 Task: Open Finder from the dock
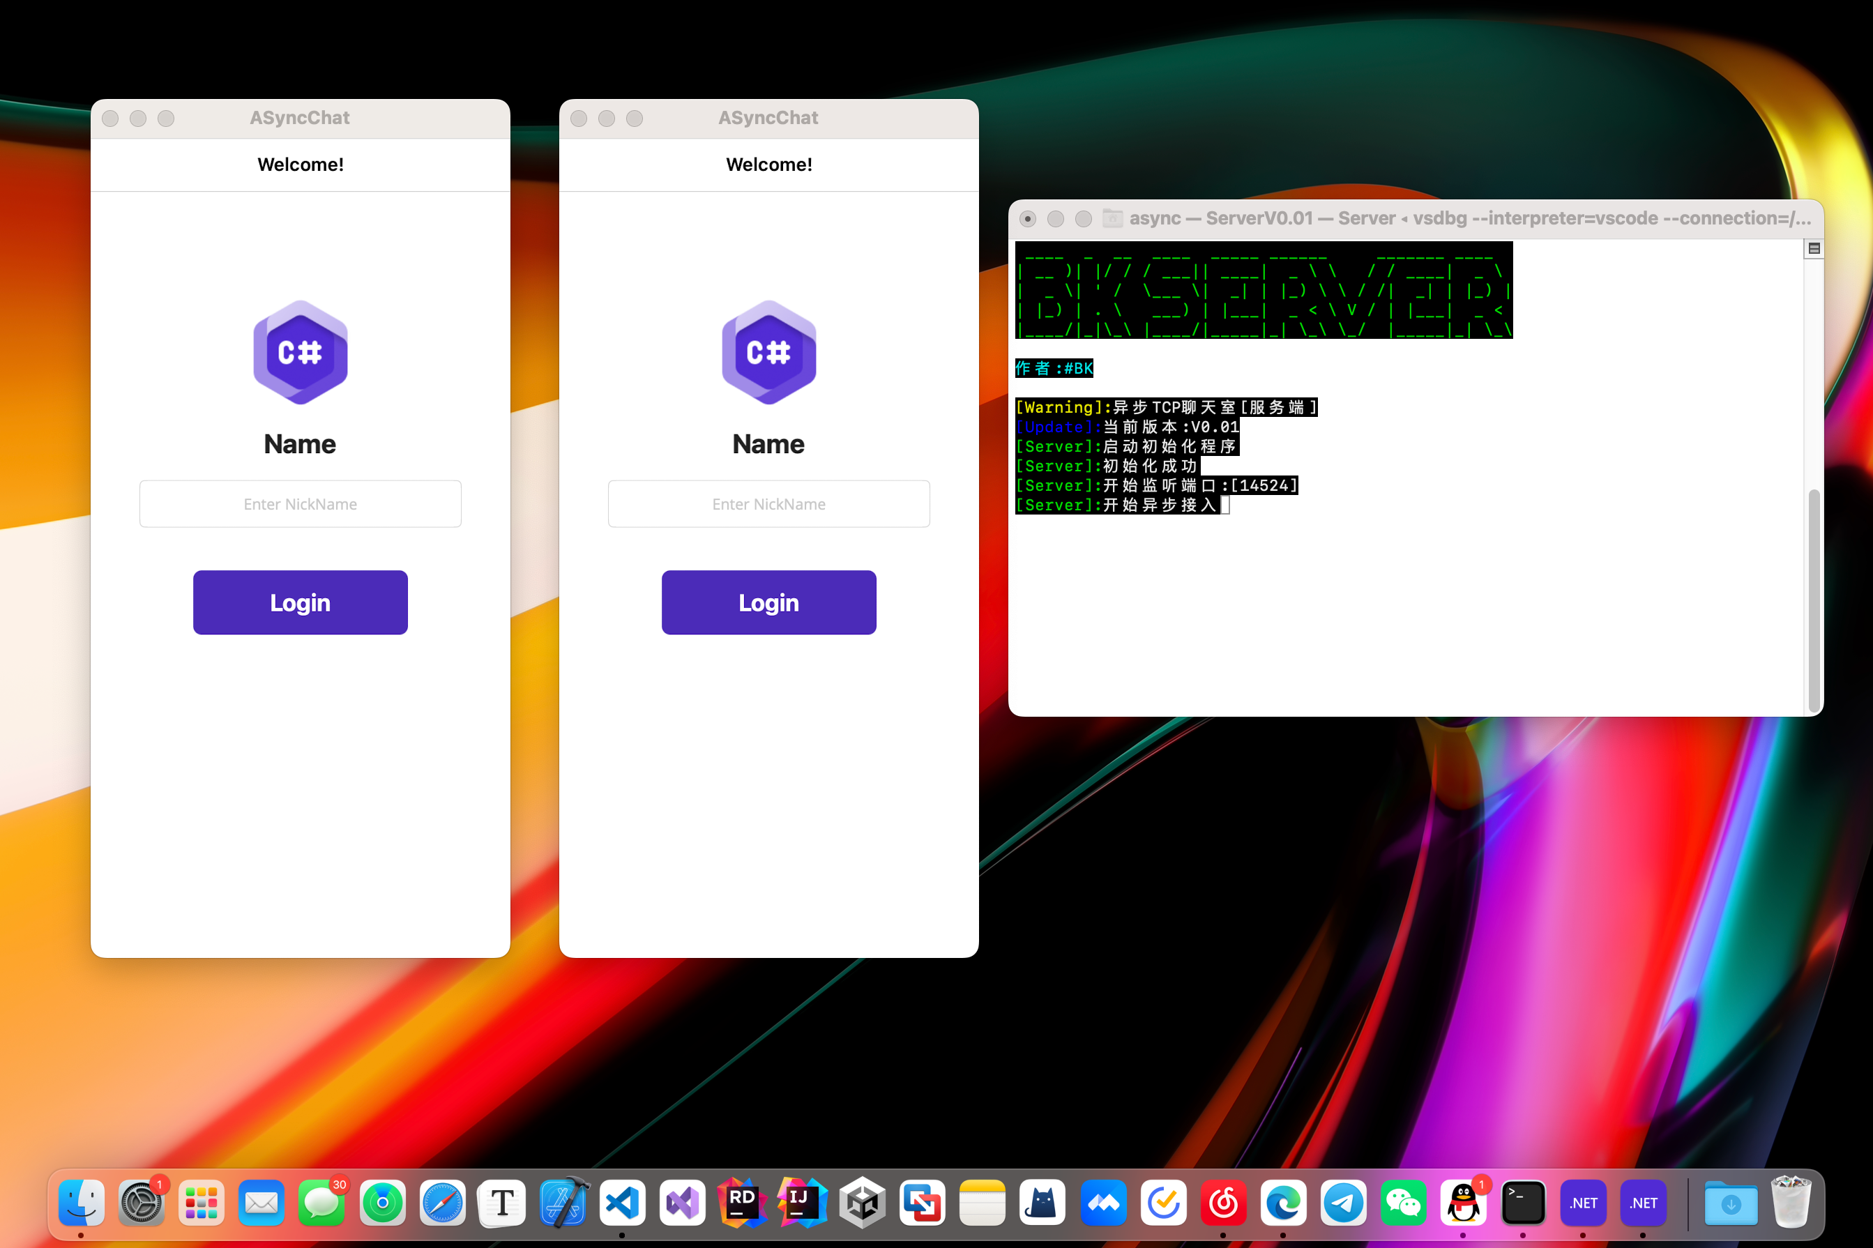81,1202
